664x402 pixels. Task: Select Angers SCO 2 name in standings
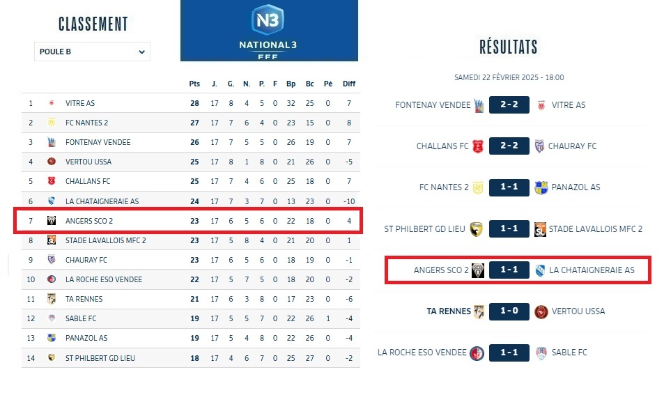(88, 221)
